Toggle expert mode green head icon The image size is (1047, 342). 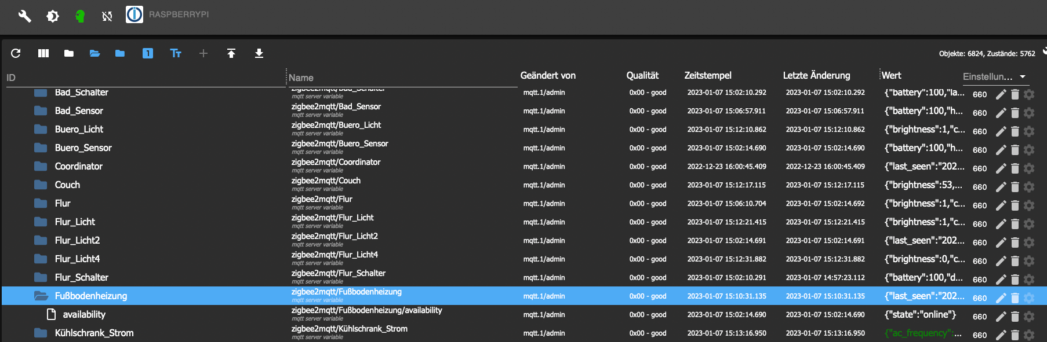tap(80, 16)
